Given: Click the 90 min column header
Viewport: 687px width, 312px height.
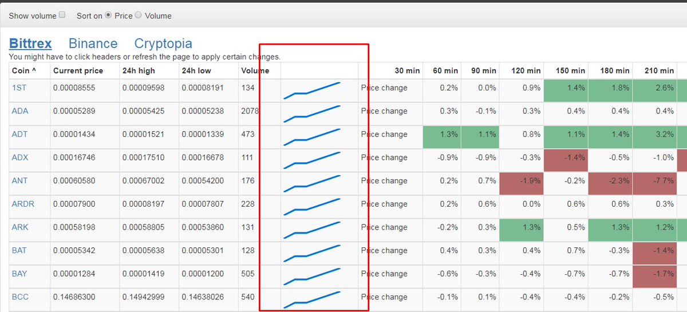Looking at the screenshot, I should (484, 71).
